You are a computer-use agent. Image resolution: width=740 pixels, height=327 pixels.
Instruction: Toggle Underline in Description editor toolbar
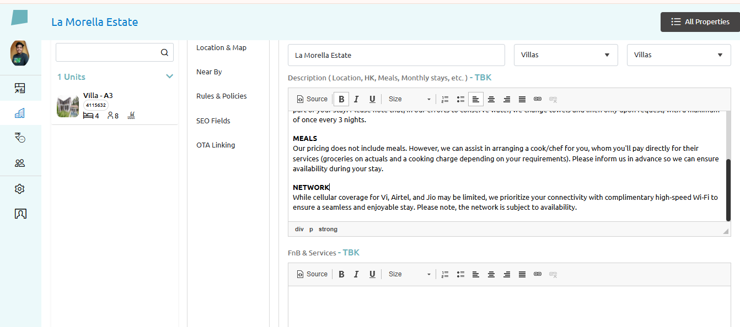click(372, 99)
